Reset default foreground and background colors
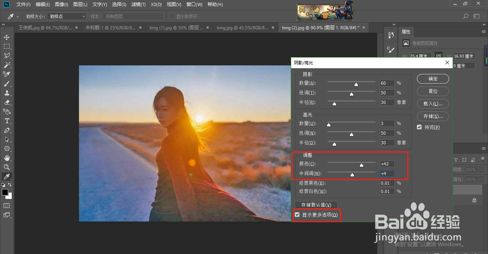This screenshot has width=488, height=254. pos(3,185)
